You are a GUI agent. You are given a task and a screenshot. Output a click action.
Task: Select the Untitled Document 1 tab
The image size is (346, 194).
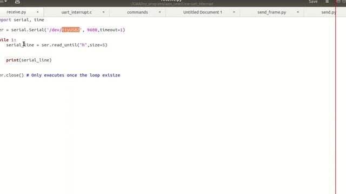click(x=203, y=12)
